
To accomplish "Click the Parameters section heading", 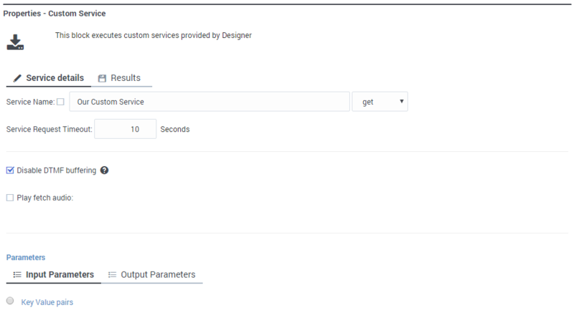I will pos(26,257).
